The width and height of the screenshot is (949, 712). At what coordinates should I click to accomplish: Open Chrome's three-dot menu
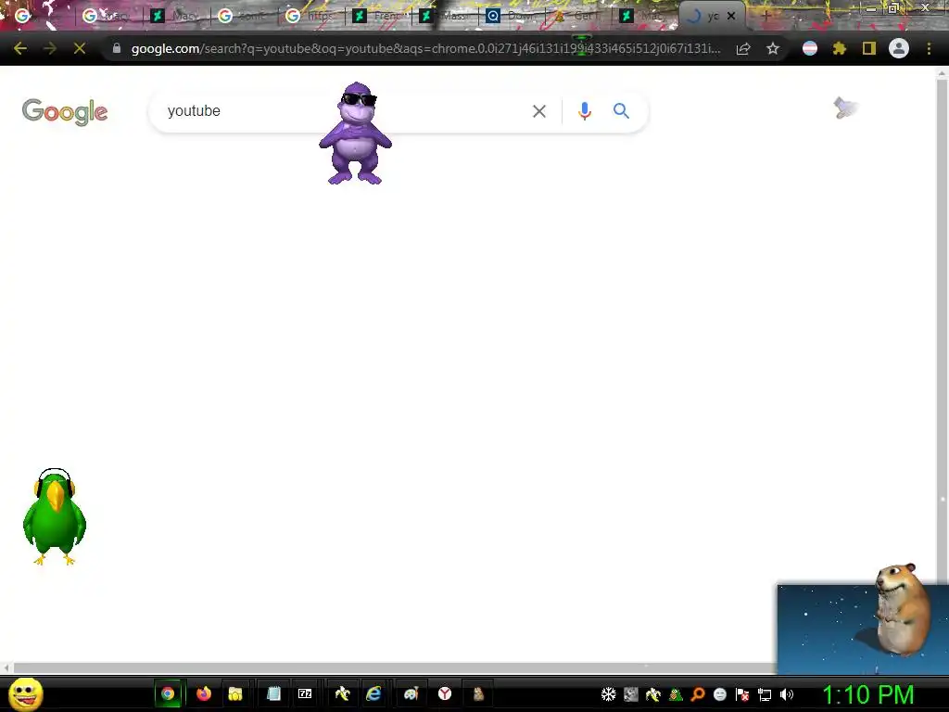929,48
